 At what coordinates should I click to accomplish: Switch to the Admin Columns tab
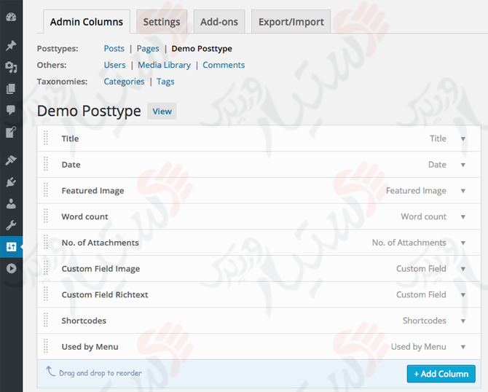(x=87, y=22)
